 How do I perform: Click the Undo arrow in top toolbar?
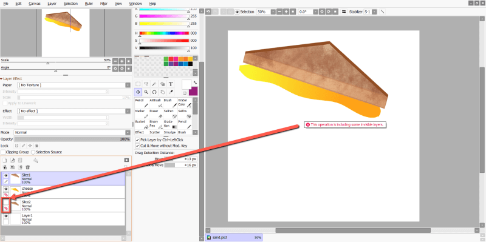point(208,12)
